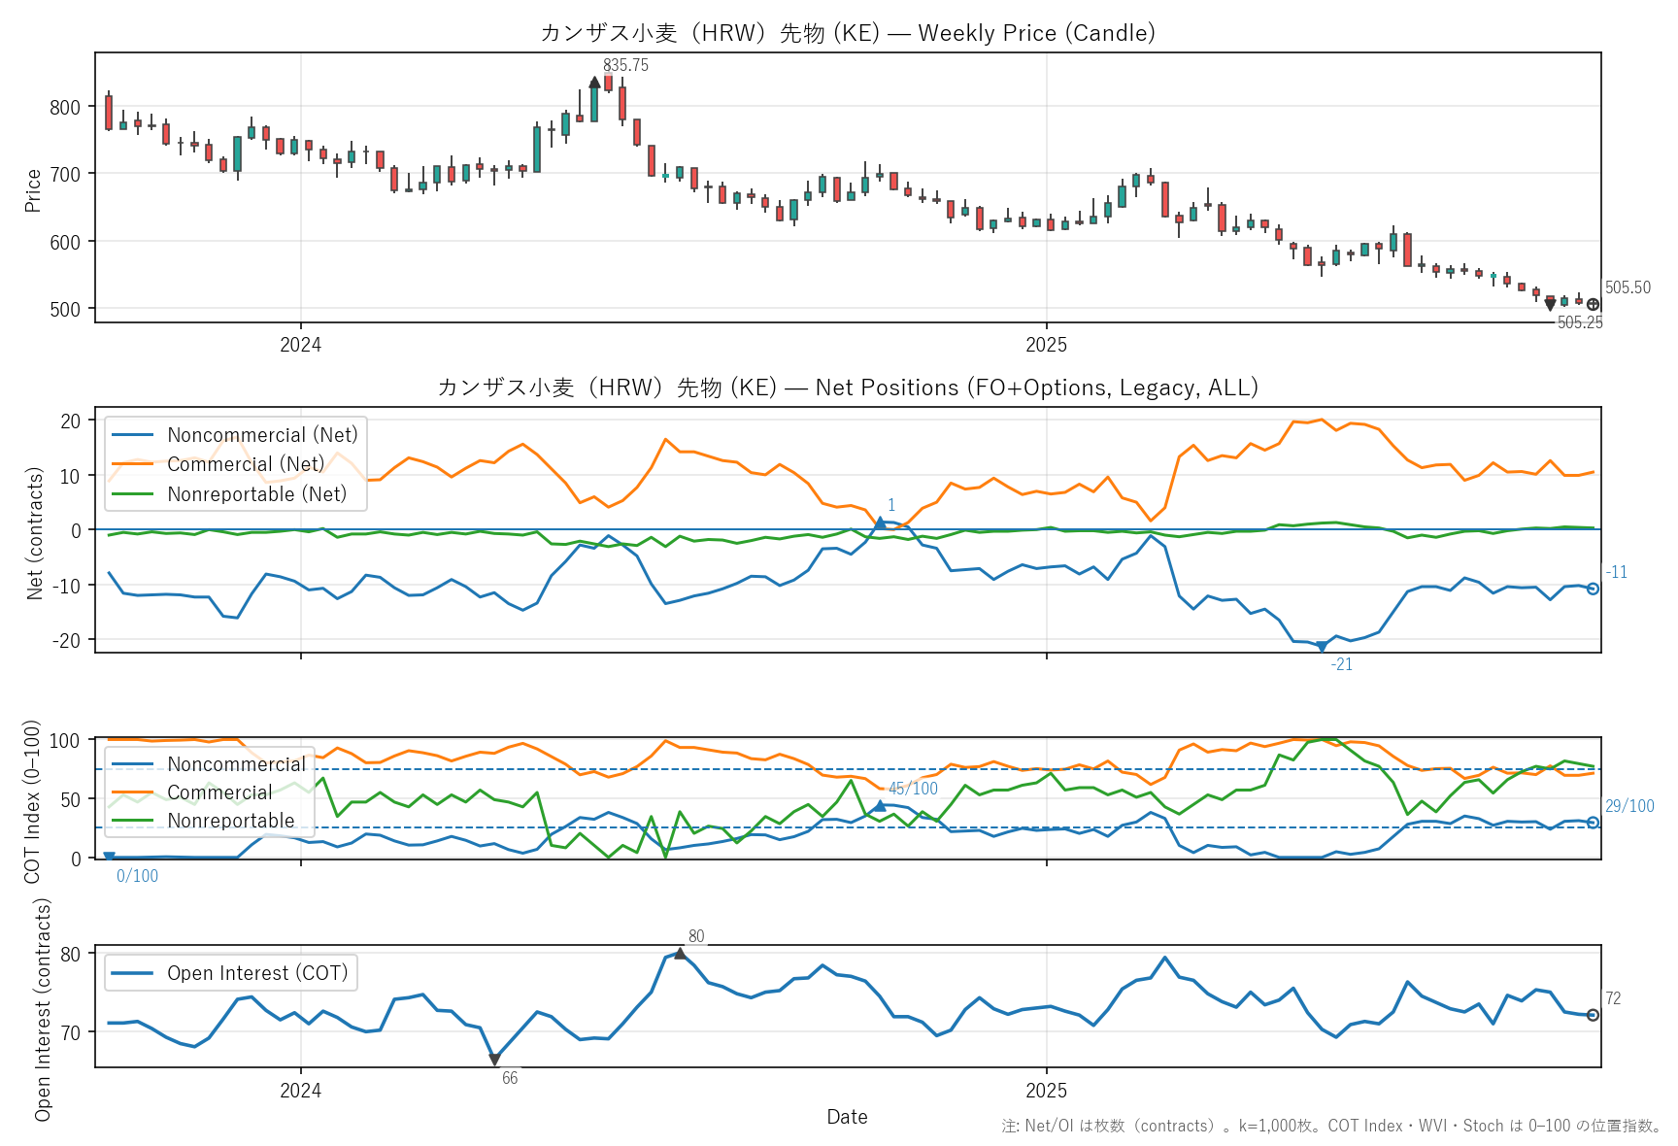Click the Weekly Price (Candle) chart title
1678x1146 pixels.
coord(847,33)
